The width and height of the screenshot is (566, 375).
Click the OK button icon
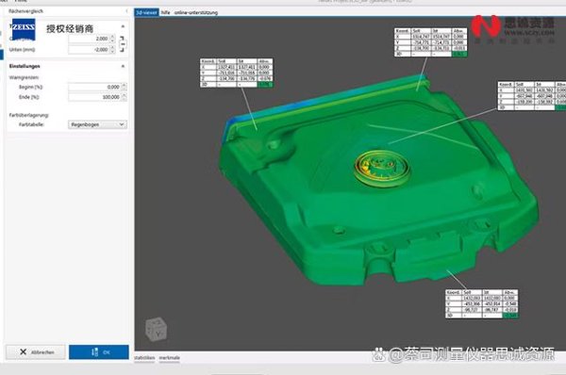click(94, 352)
